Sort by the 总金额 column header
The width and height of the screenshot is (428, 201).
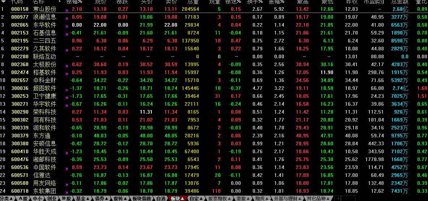[x=400, y=2]
